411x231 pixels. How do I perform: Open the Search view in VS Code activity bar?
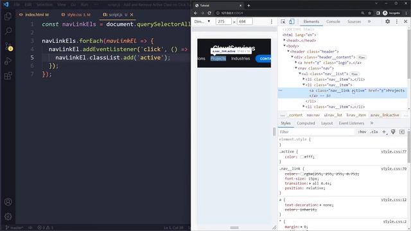8,31
